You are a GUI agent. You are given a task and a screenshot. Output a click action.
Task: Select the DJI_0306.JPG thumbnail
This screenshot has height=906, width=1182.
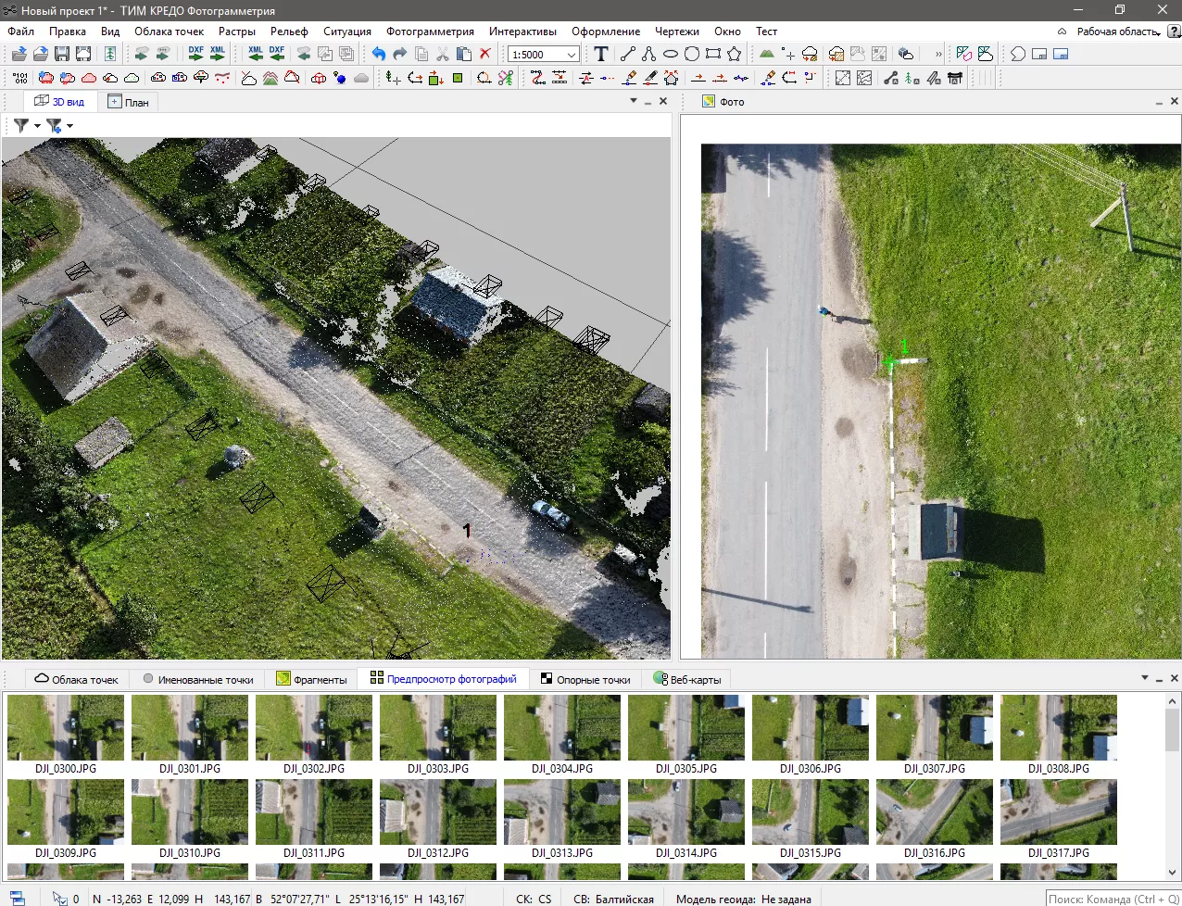tap(810, 729)
